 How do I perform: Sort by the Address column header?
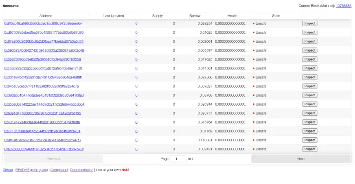point(46,16)
